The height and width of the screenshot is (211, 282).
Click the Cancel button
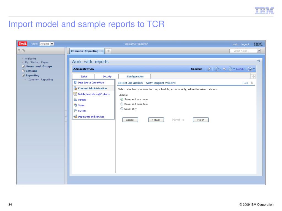(130, 120)
